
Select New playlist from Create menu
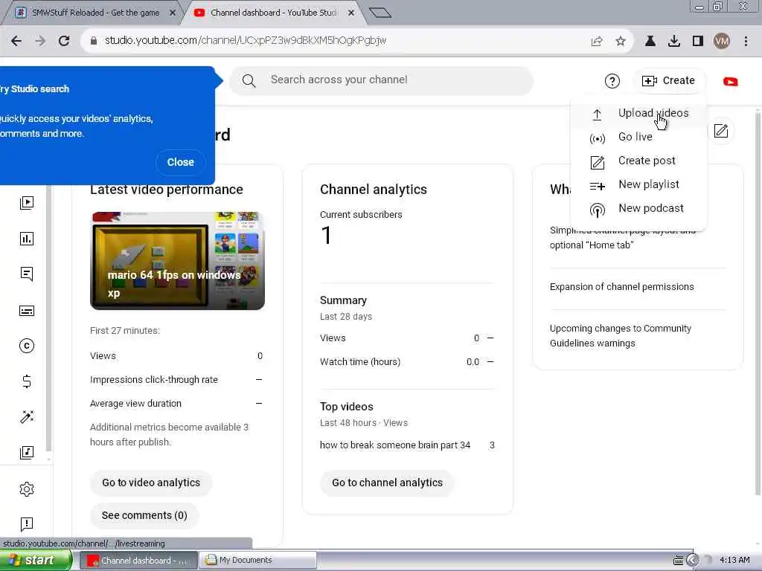pos(639,184)
